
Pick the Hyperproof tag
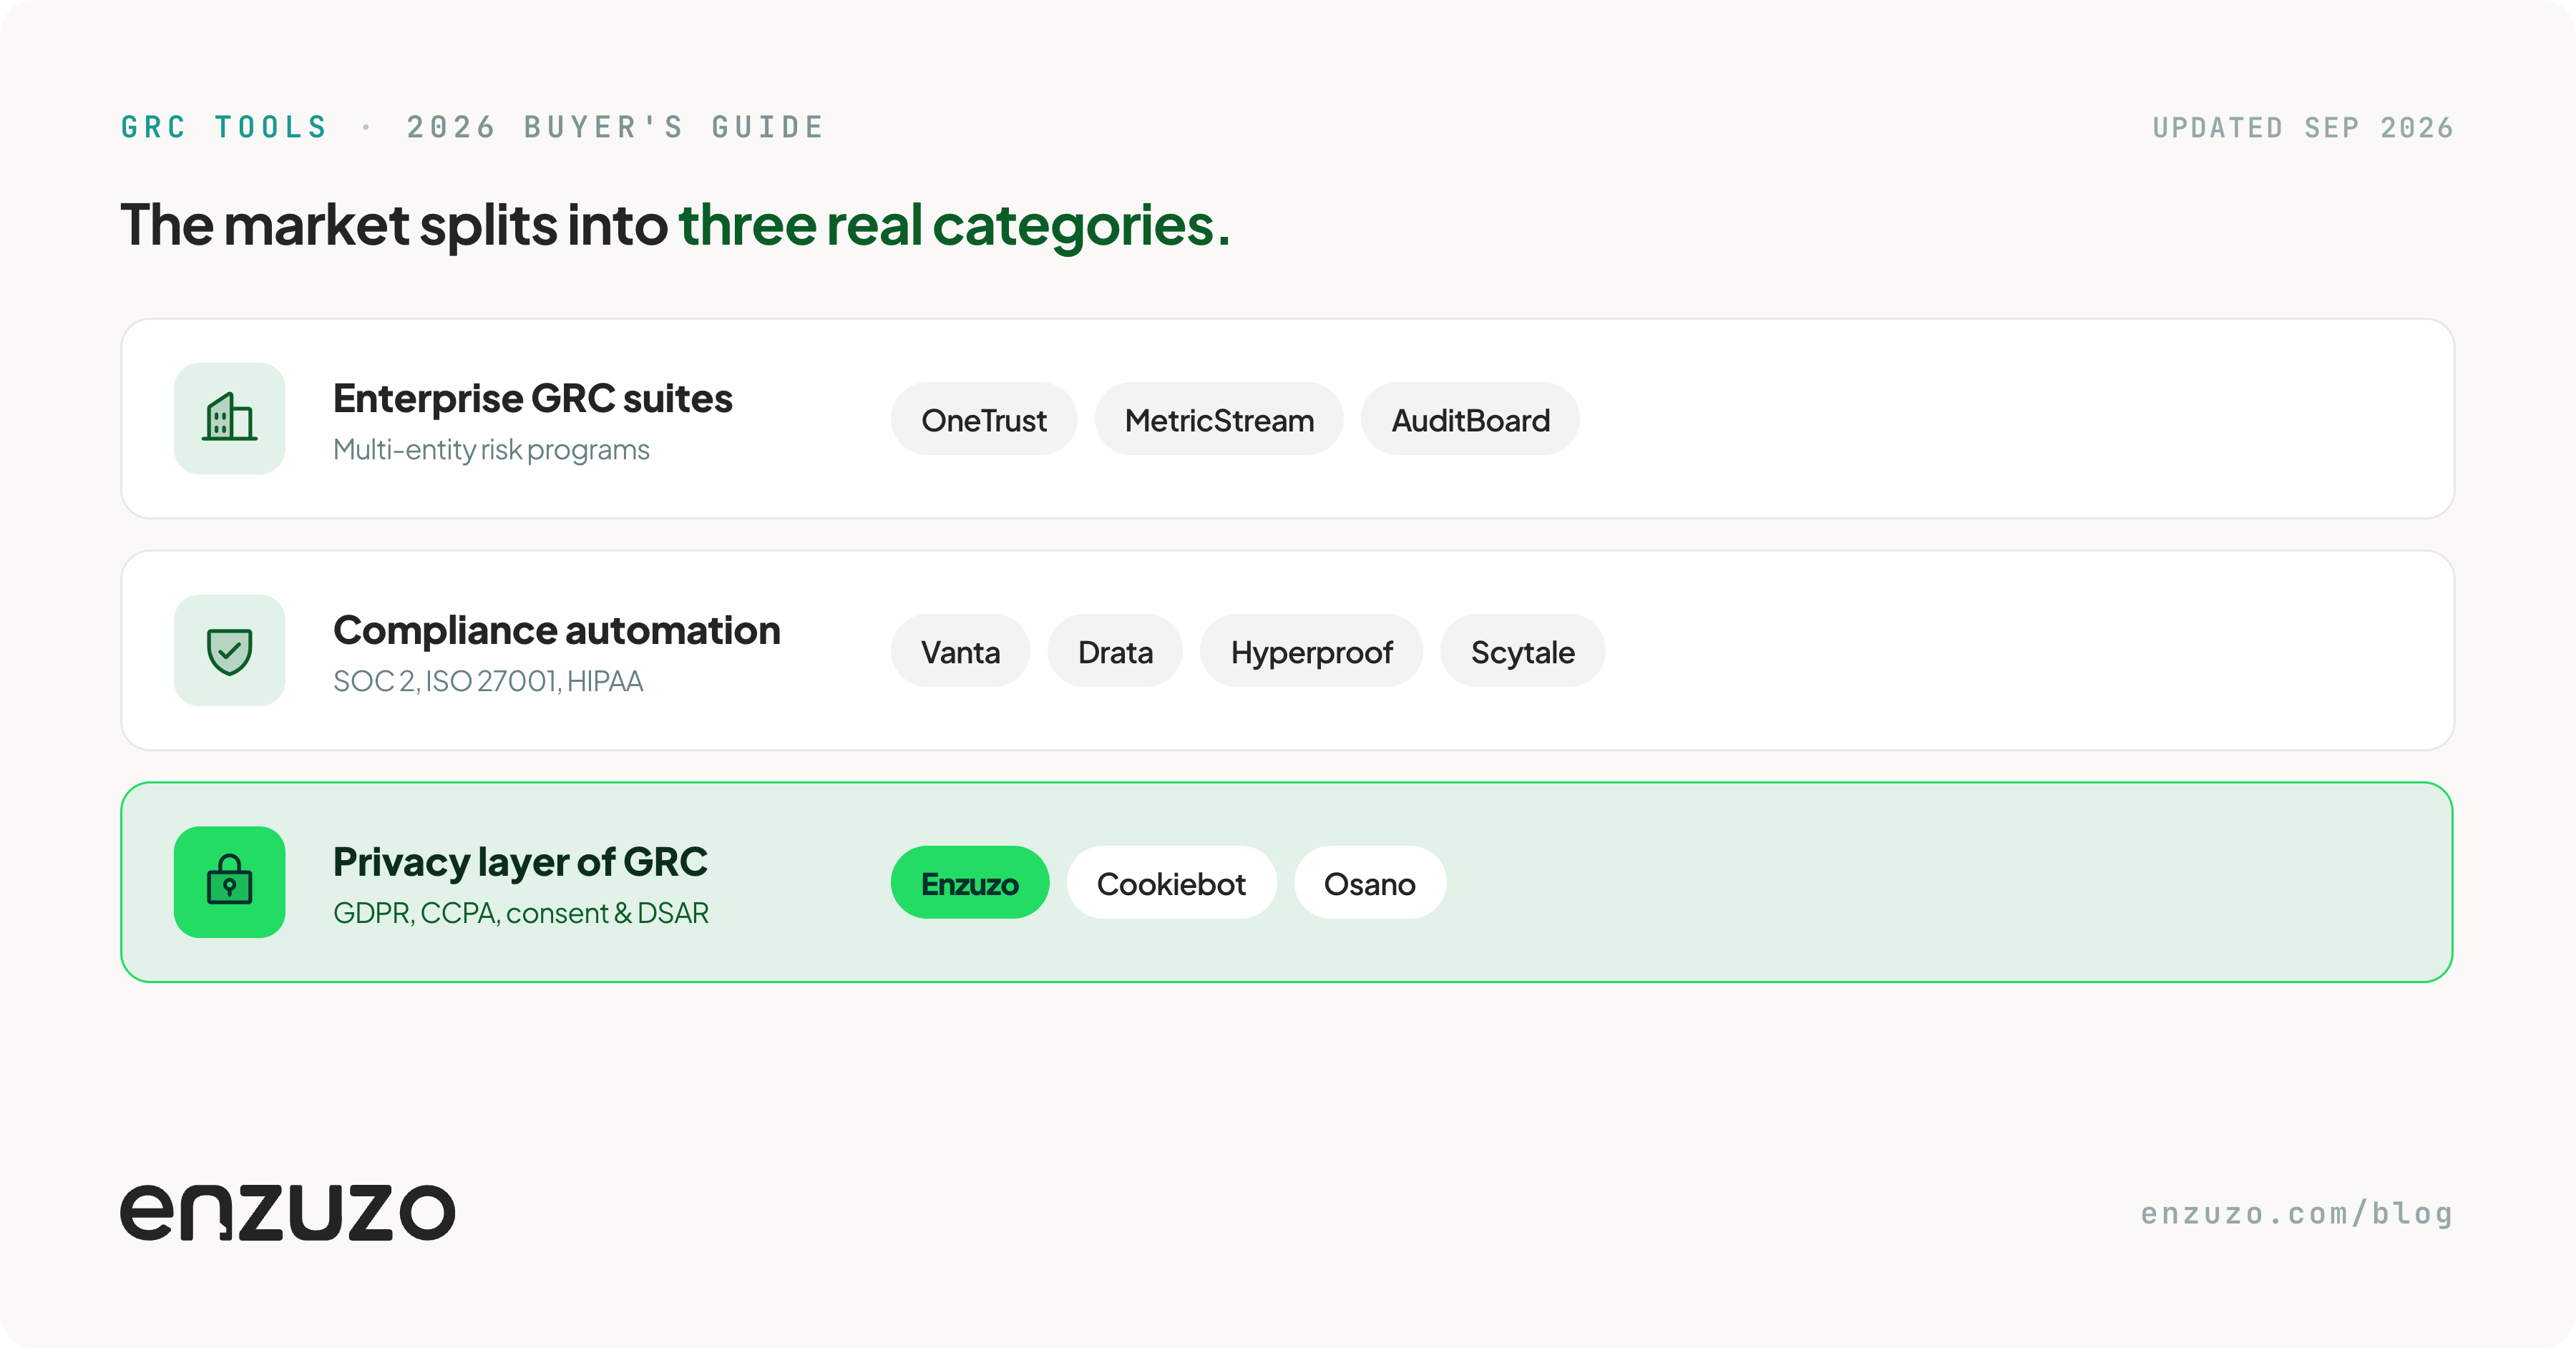pos(1311,651)
